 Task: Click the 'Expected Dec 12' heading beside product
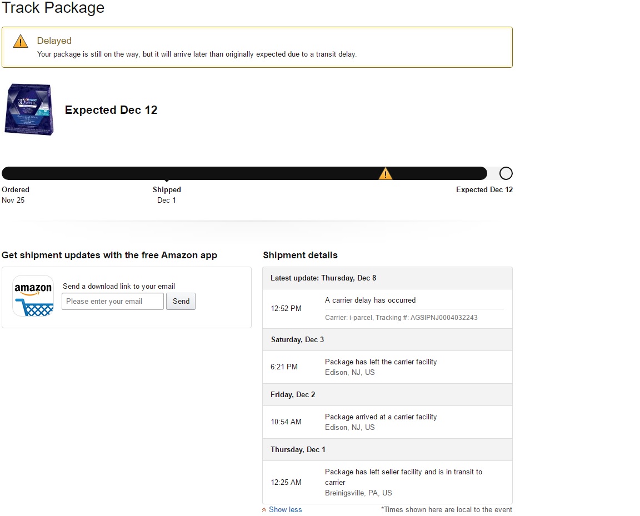coord(111,110)
